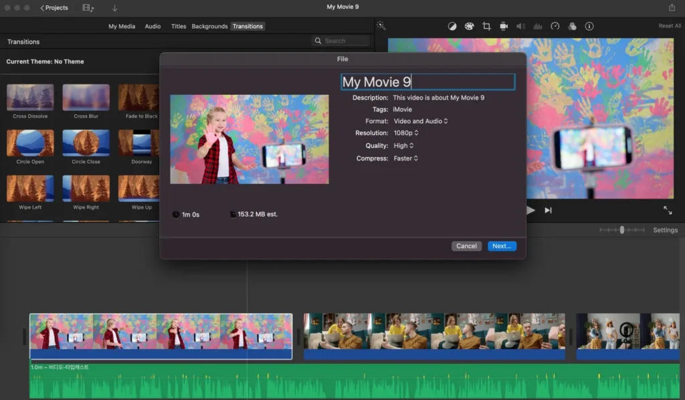Select the Transitions tab
This screenshot has height=400, width=685.
tap(248, 26)
